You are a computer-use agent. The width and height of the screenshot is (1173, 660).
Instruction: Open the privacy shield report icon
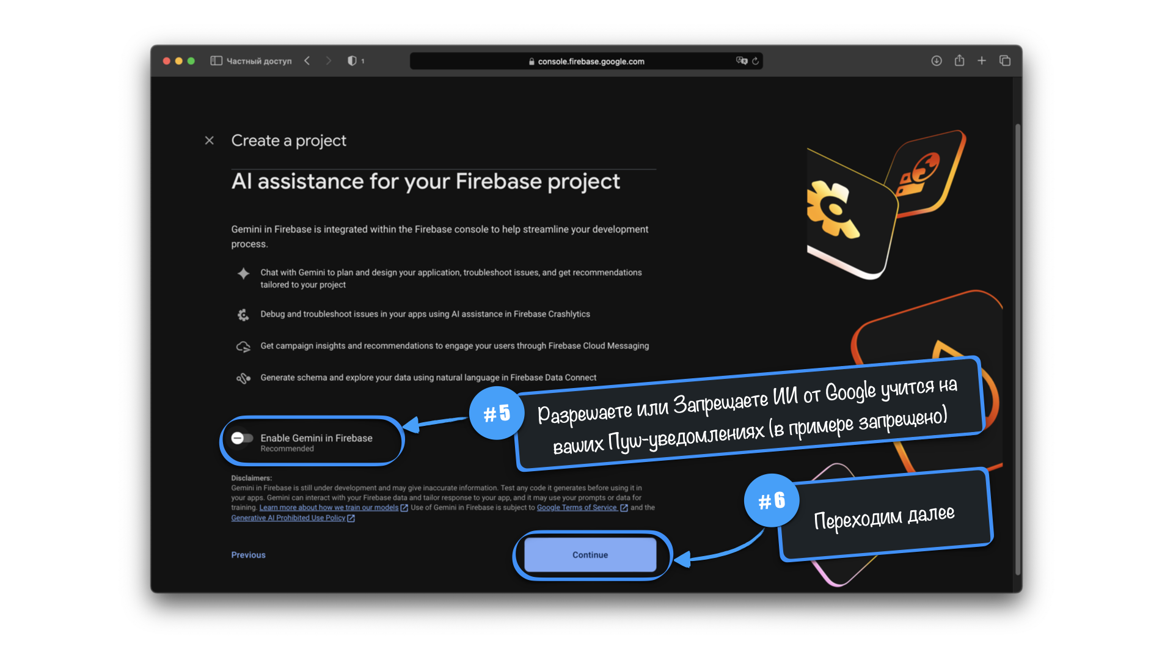[x=352, y=61]
